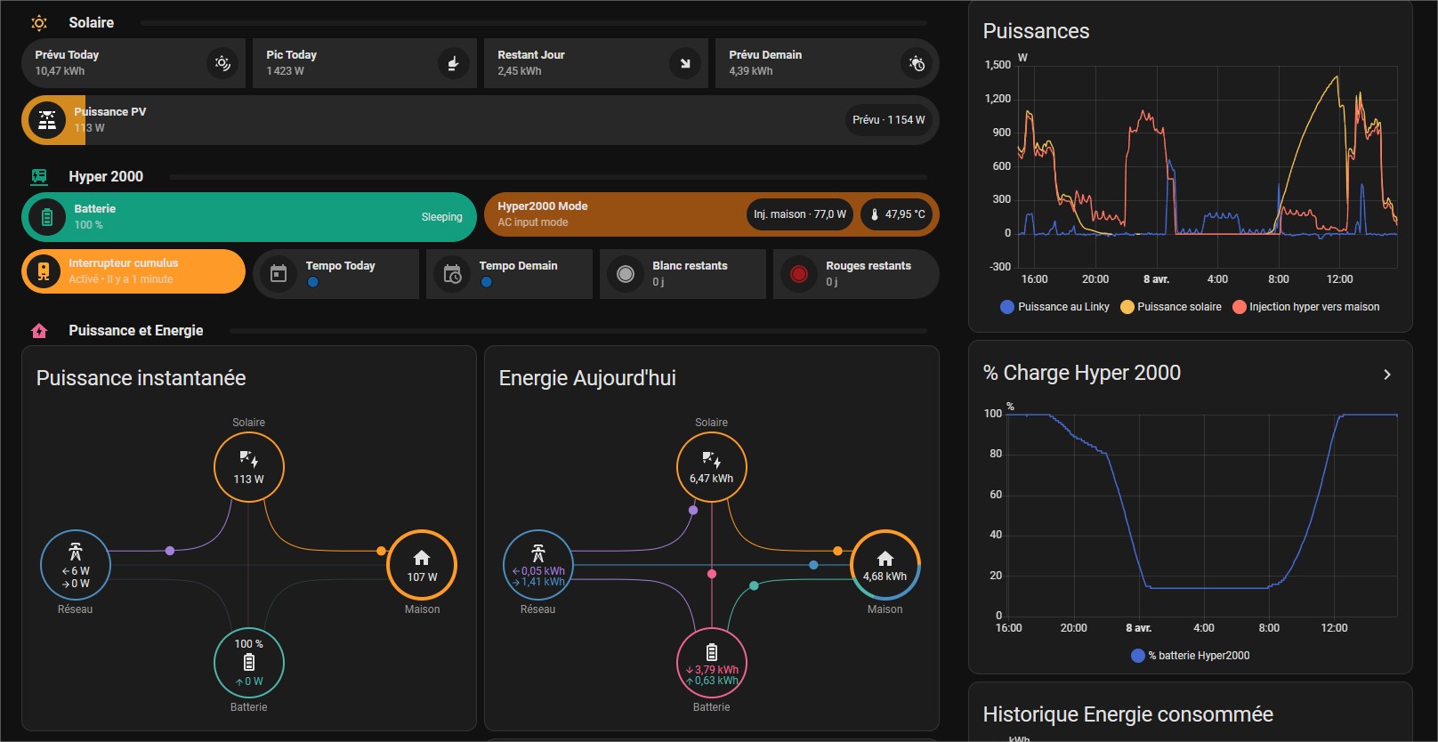
Task: Toggle Puissance au Linky series in legend
Action: click(1055, 307)
